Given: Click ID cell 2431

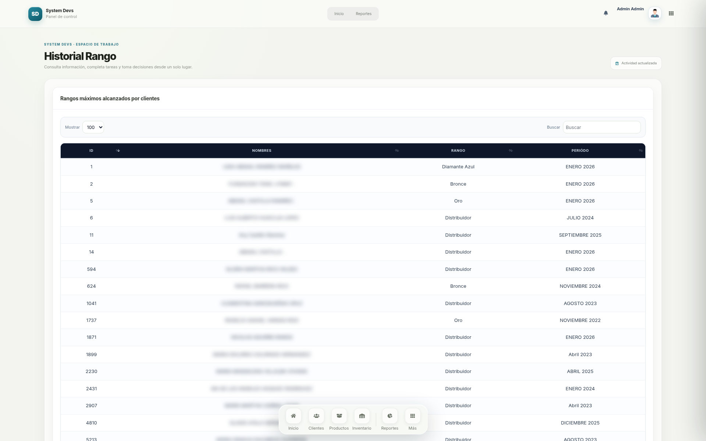Looking at the screenshot, I should tap(91, 389).
